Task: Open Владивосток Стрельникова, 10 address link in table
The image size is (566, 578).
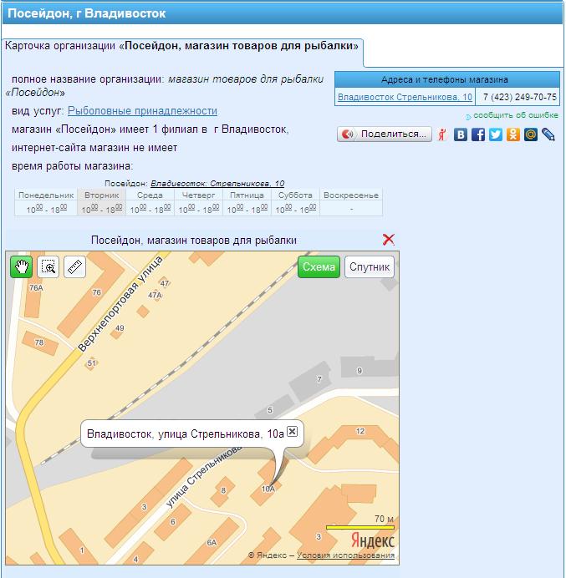Action: (x=405, y=97)
